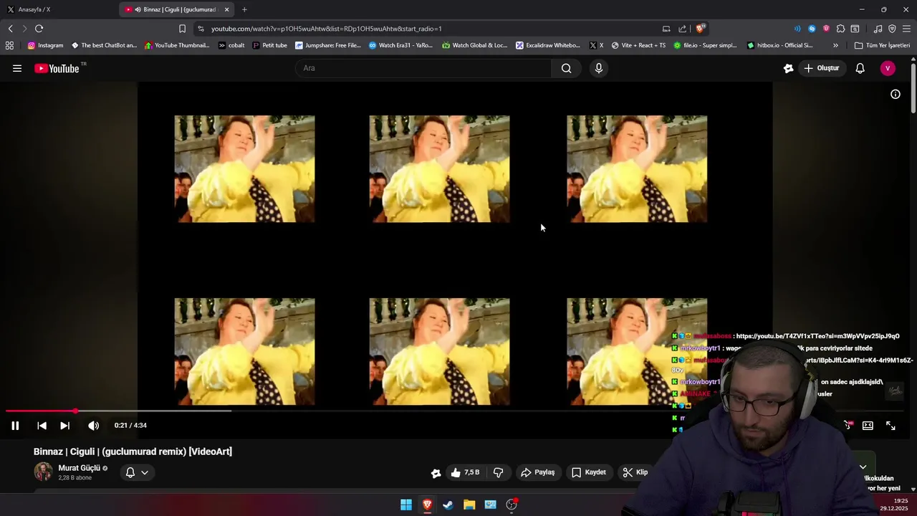The image size is (917, 516).
Task: Pause the video with the pause button
Action: 15,426
